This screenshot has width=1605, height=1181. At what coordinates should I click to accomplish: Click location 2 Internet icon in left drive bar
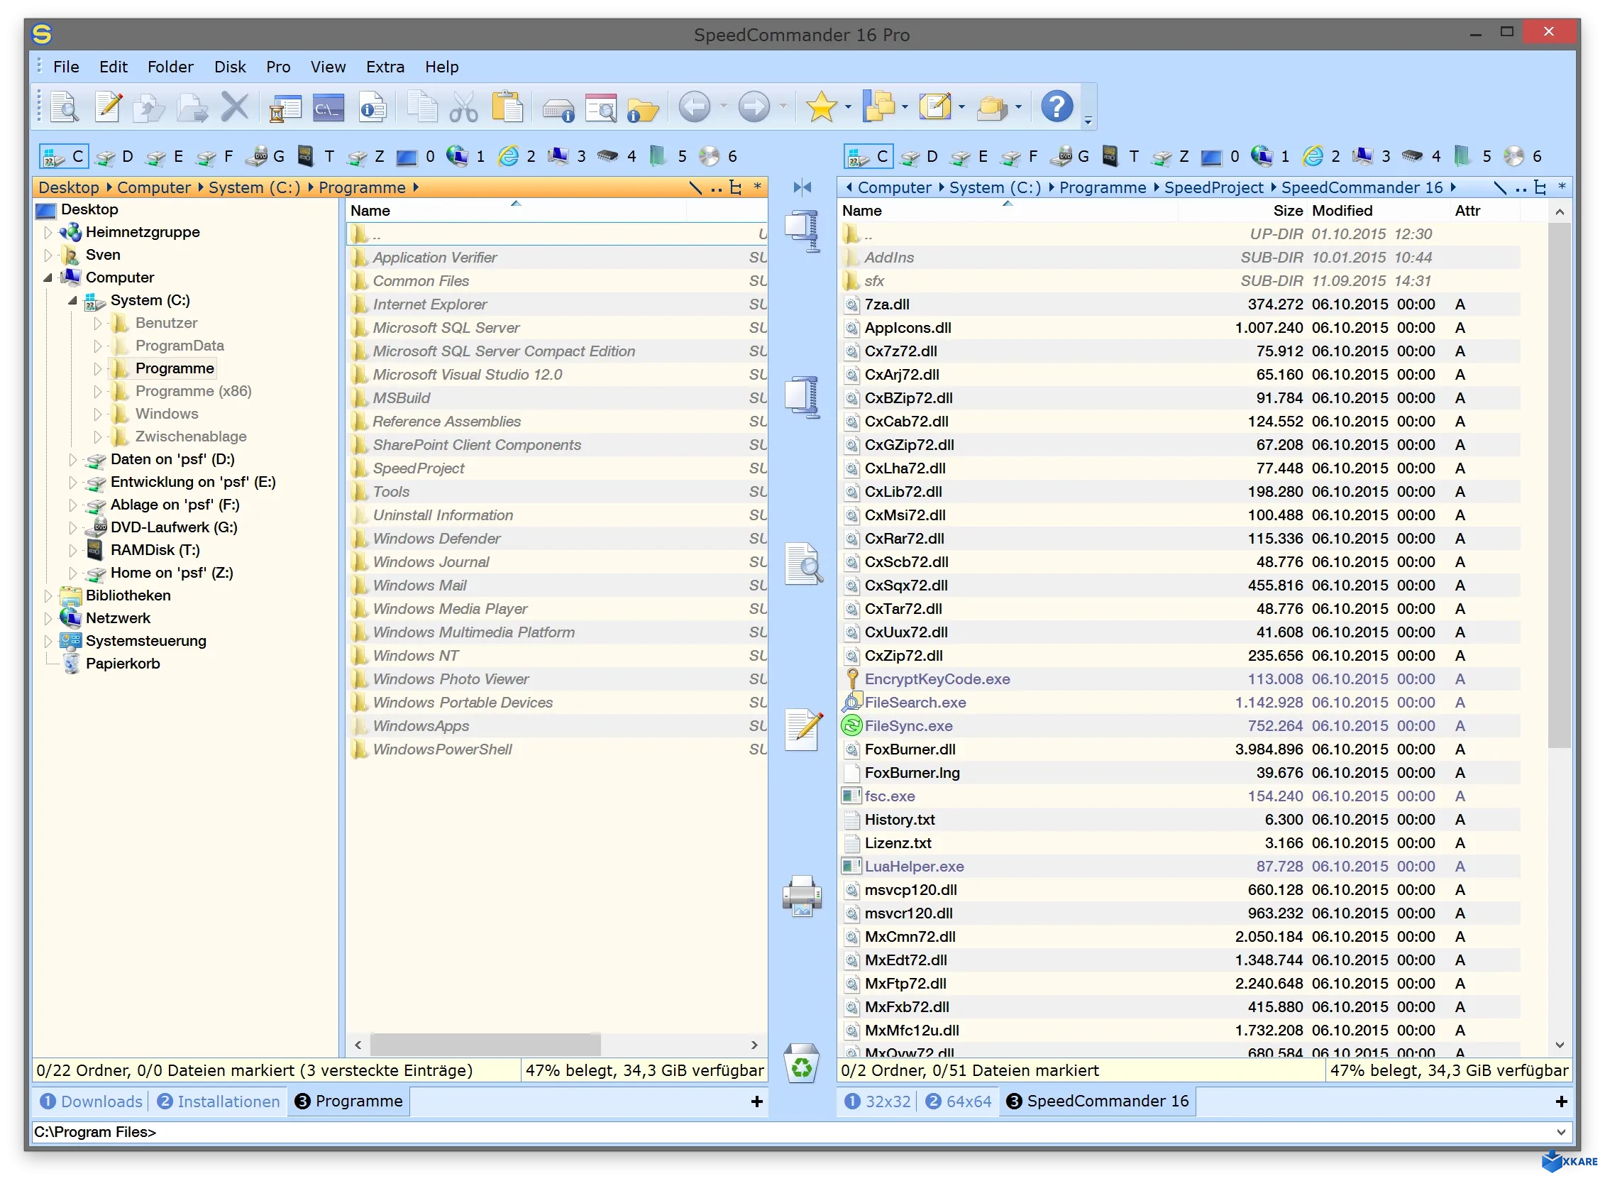(518, 157)
